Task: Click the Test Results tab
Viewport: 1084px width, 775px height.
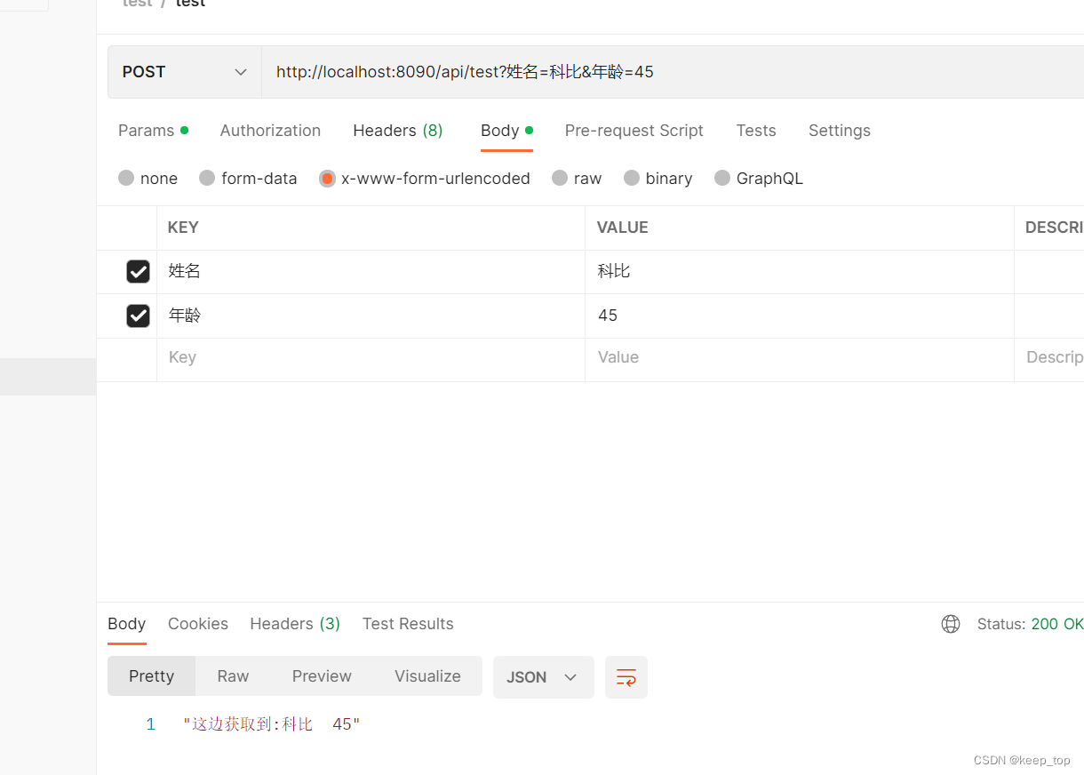Action: pyautogui.click(x=408, y=623)
